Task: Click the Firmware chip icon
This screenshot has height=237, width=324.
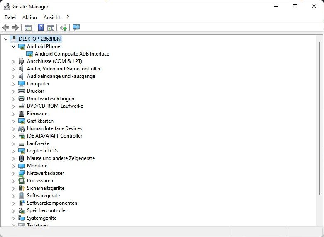Action: click(22, 114)
